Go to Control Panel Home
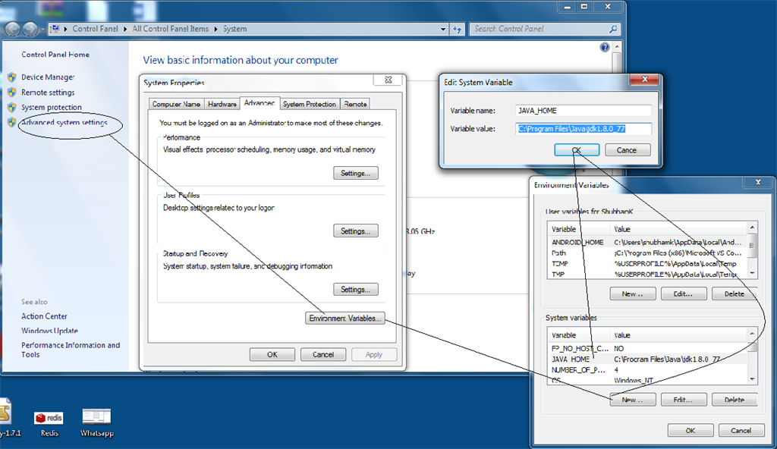Screen dimensions: 777x449 (x=55, y=55)
